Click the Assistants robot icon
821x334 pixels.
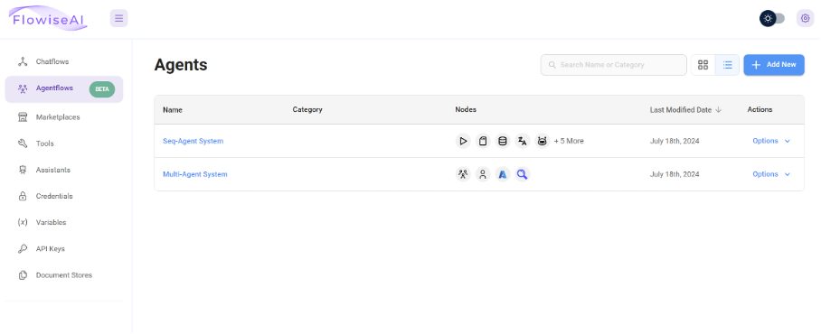tap(23, 170)
